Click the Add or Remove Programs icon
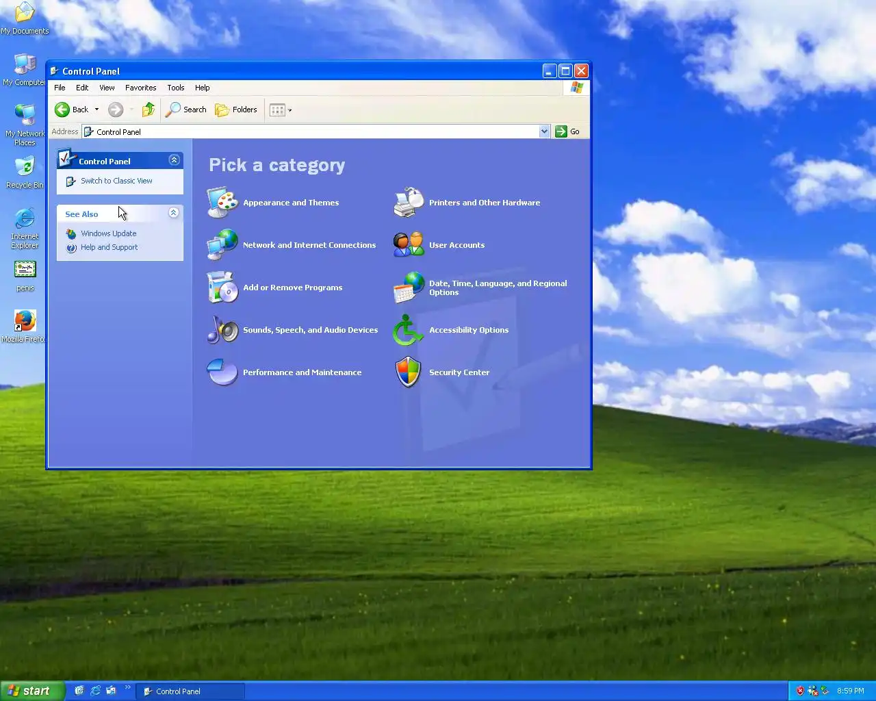Screen dimensions: 876x701 pyautogui.click(x=222, y=288)
